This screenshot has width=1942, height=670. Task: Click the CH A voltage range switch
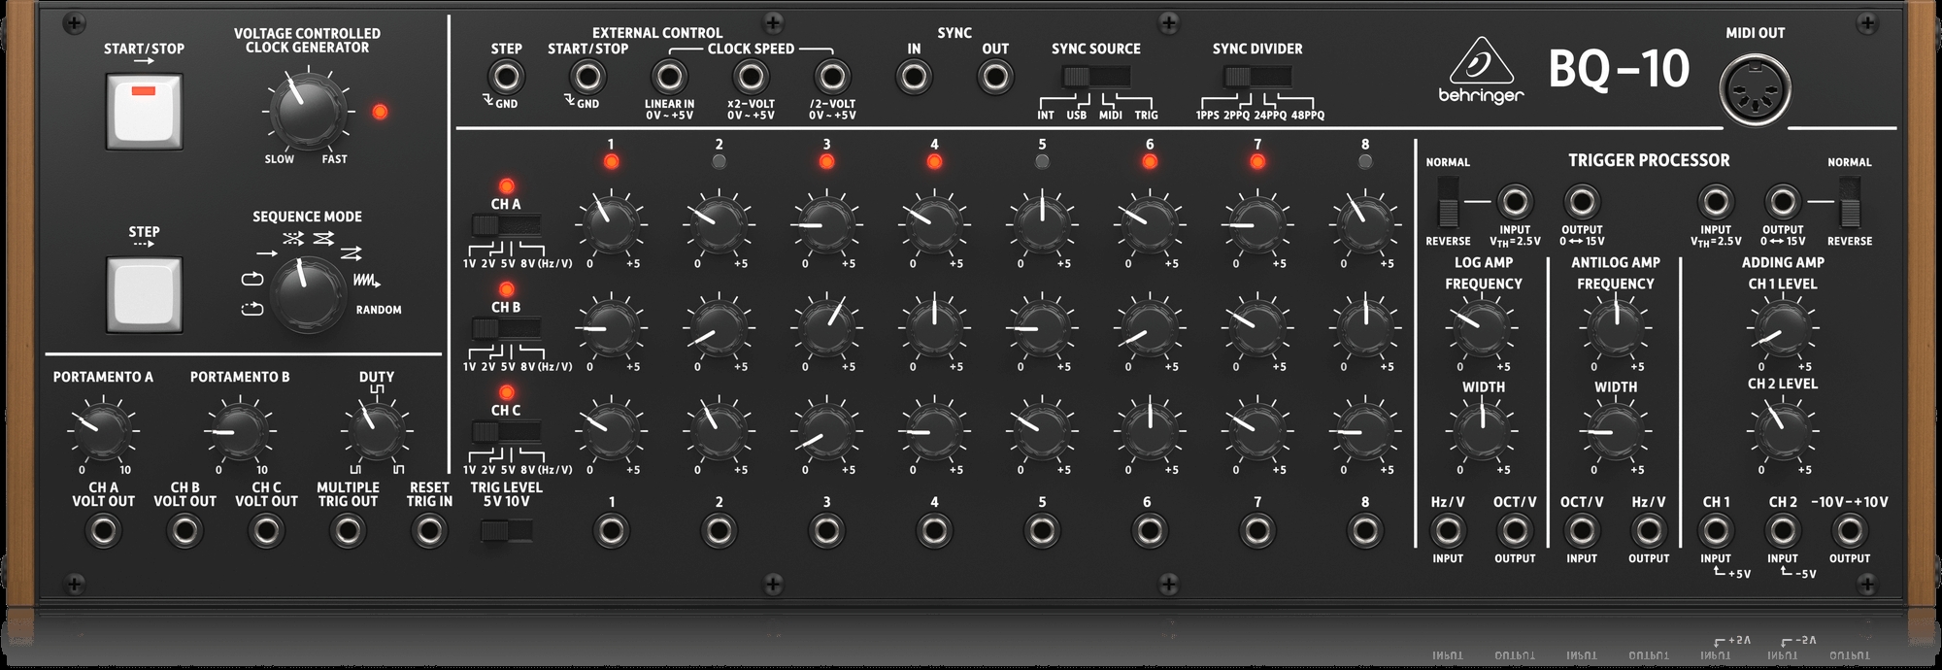[506, 226]
